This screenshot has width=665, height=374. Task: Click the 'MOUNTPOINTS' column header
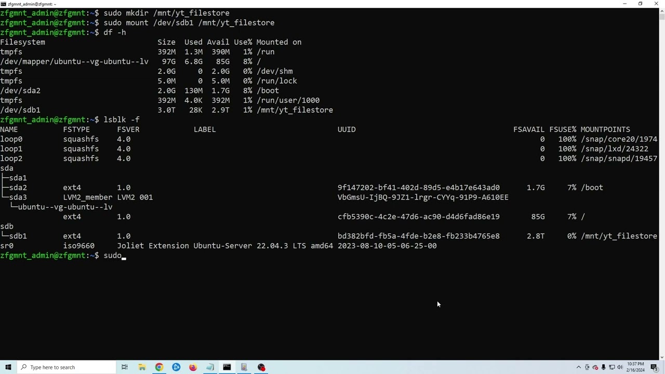point(605,129)
